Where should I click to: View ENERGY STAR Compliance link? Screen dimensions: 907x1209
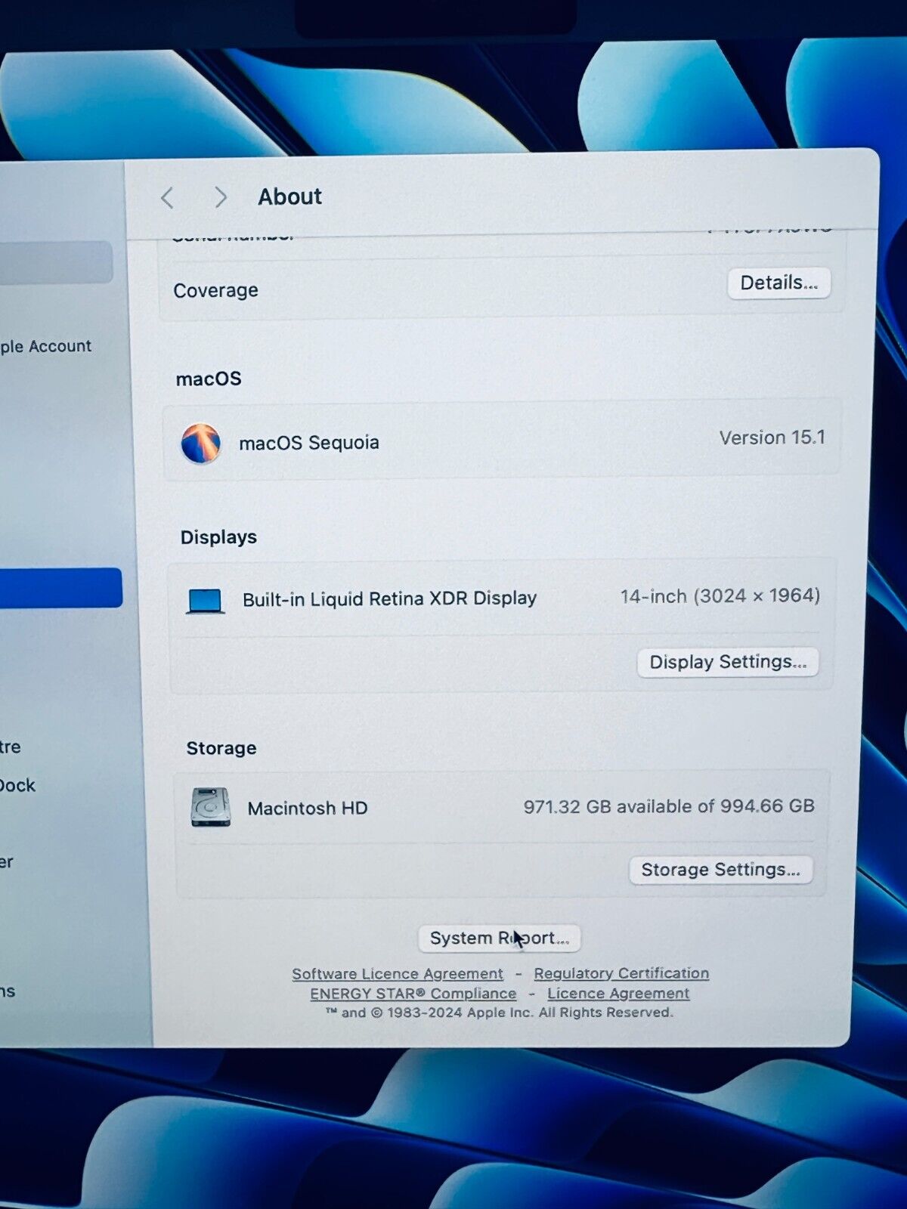coord(413,994)
